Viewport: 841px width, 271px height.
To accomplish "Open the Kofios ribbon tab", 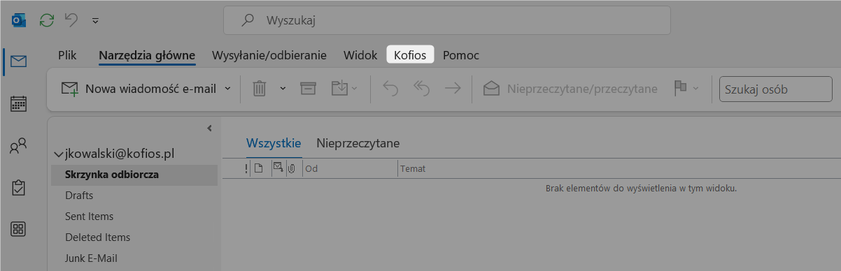I will tap(410, 55).
